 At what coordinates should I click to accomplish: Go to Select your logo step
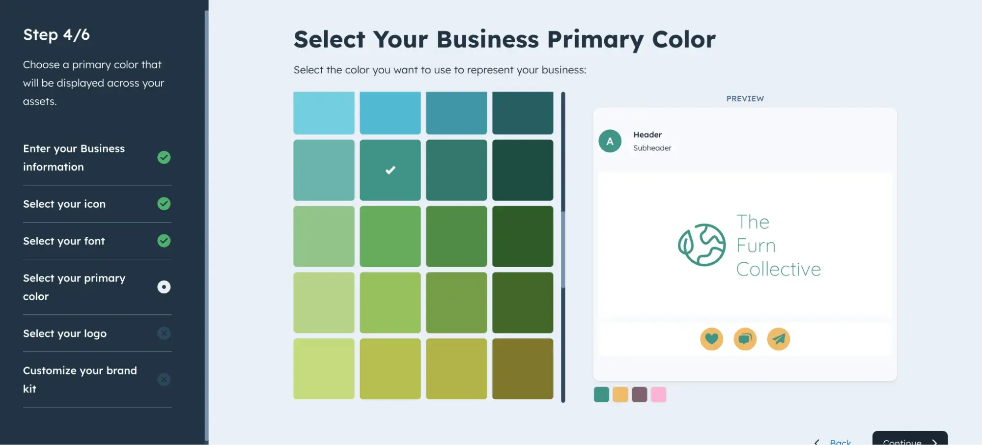click(65, 334)
